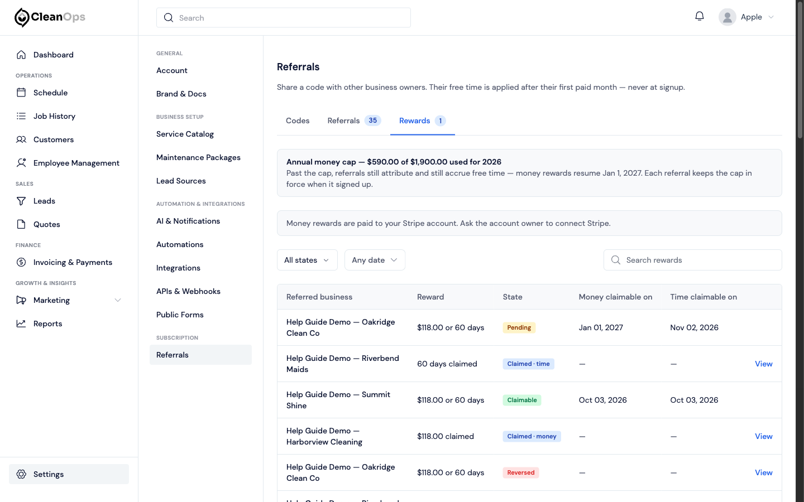The width and height of the screenshot is (804, 502).
Task: Click the Leads funnel icon
Action: 21,201
